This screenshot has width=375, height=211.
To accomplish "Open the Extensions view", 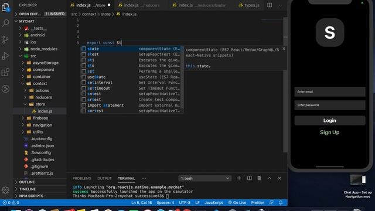I will click(5, 72).
